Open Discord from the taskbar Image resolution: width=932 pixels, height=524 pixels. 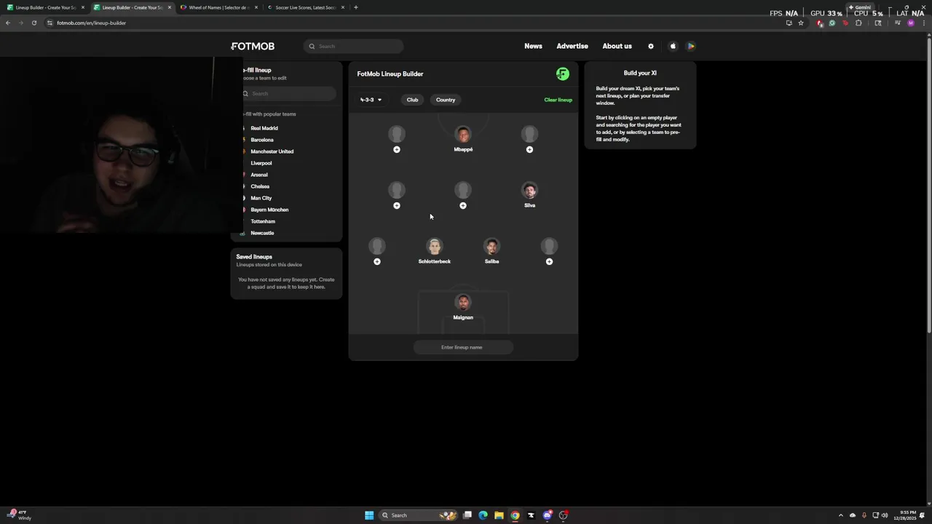pyautogui.click(x=547, y=515)
